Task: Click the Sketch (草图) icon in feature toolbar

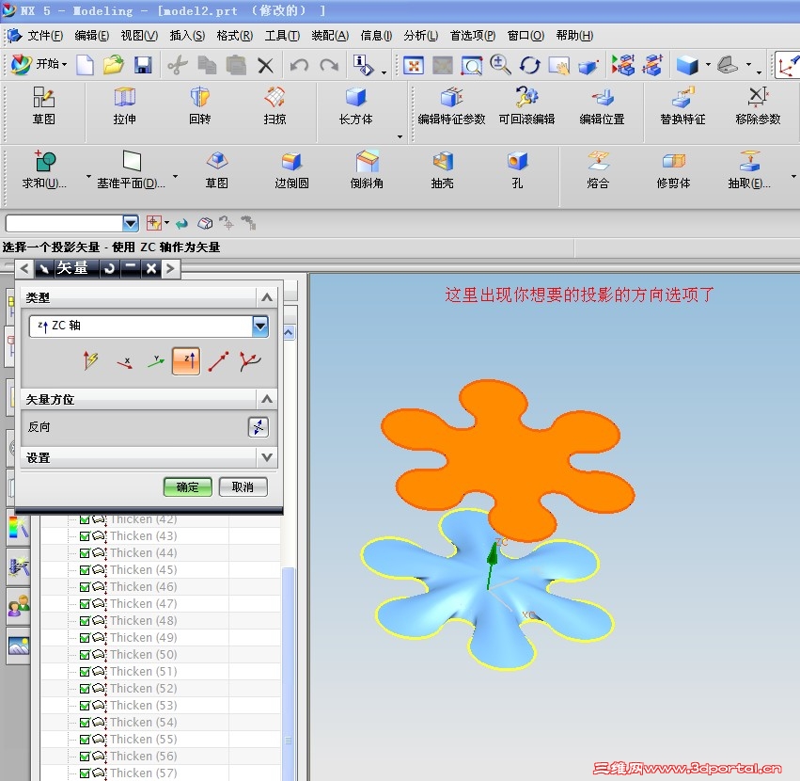Action: 44,105
